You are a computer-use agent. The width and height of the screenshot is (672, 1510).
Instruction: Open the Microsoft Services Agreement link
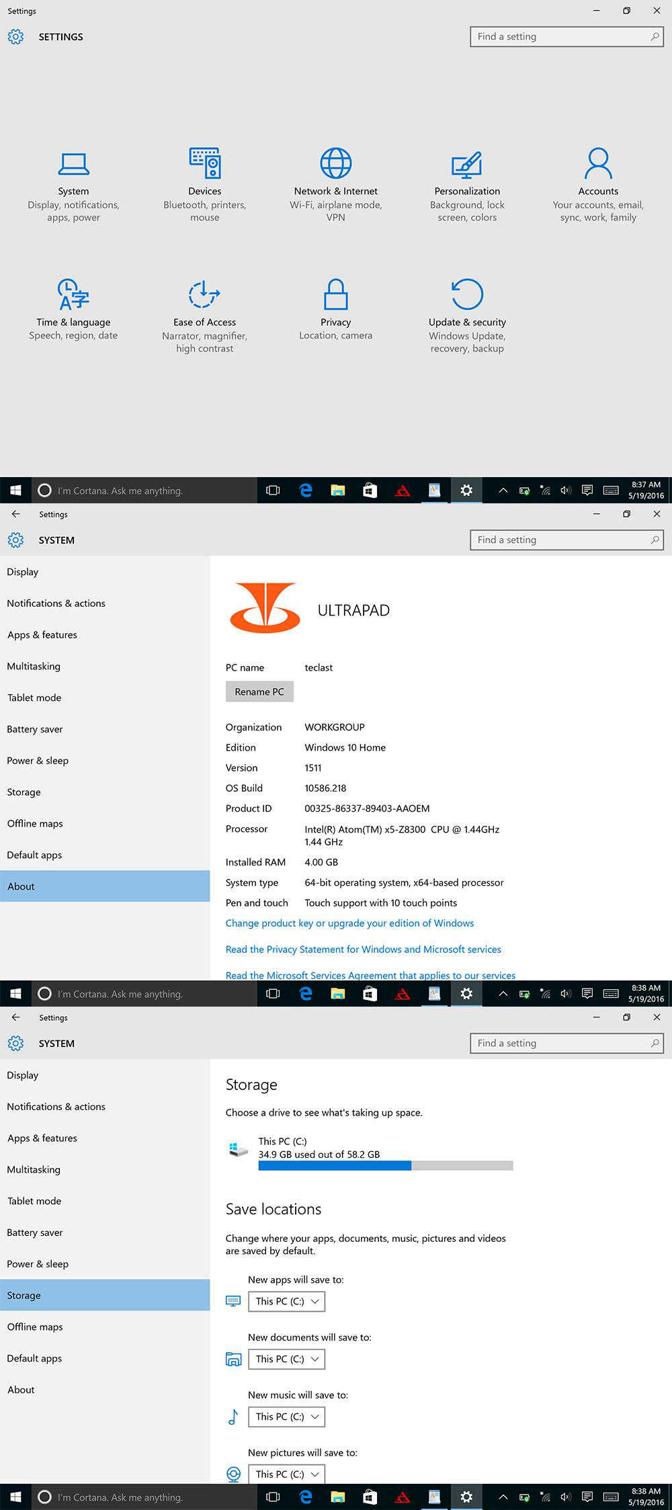[370, 975]
